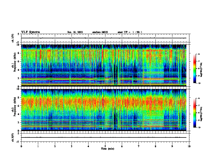Click the time axis tick label "0"
The image size is (213, 164).
(x=21, y=146)
